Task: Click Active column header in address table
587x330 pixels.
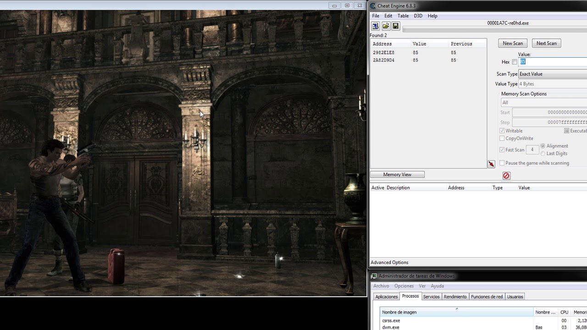Action: (x=378, y=188)
